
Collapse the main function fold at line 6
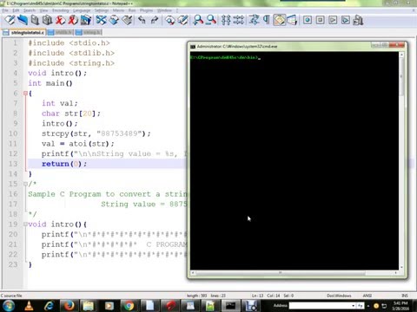point(25,93)
